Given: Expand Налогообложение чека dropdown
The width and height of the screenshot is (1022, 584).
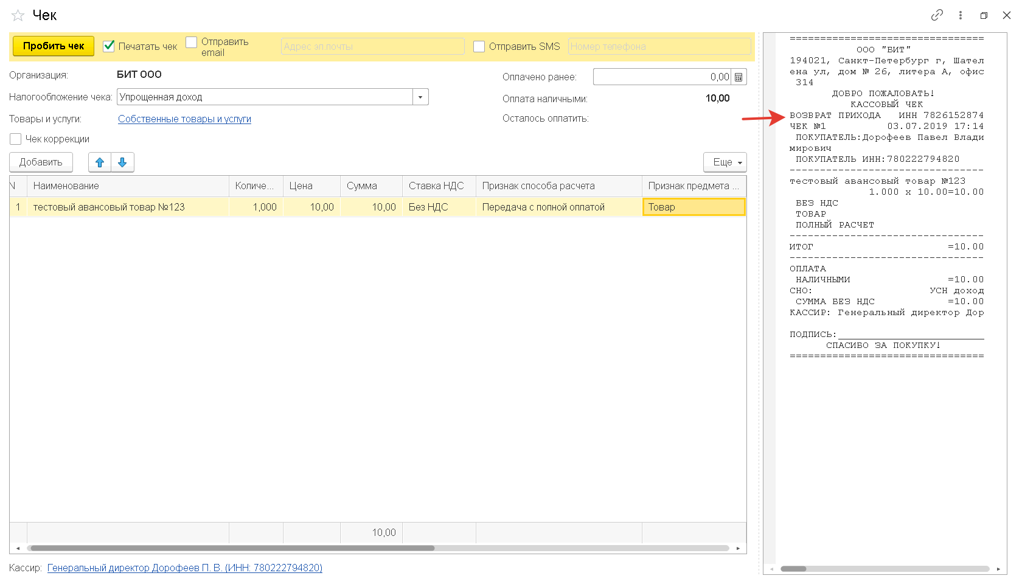Looking at the screenshot, I should [x=420, y=97].
